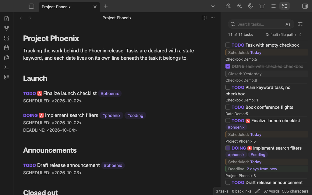Click '3 tasks' in status bar
The height and width of the screenshot is (195, 312).
coord(222,191)
